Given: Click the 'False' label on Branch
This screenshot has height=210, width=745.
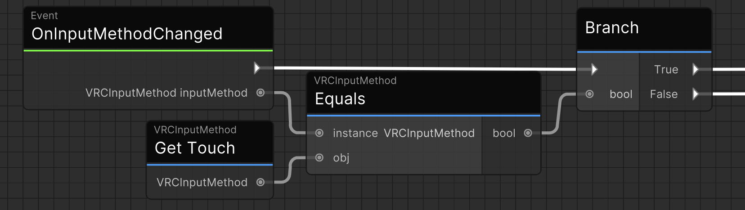Looking at the screenshot, I should tap(664, 94).
